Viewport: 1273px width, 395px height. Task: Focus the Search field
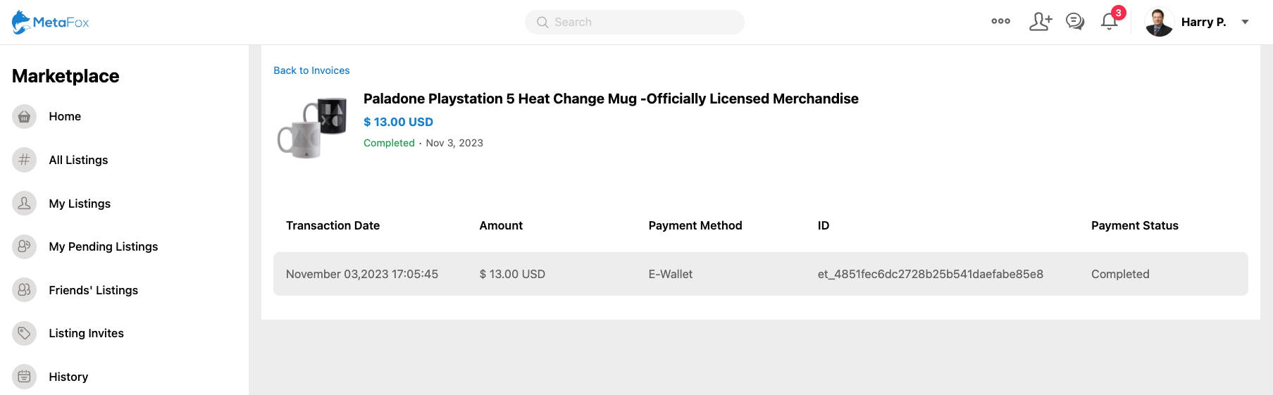(x=634, y=22)
